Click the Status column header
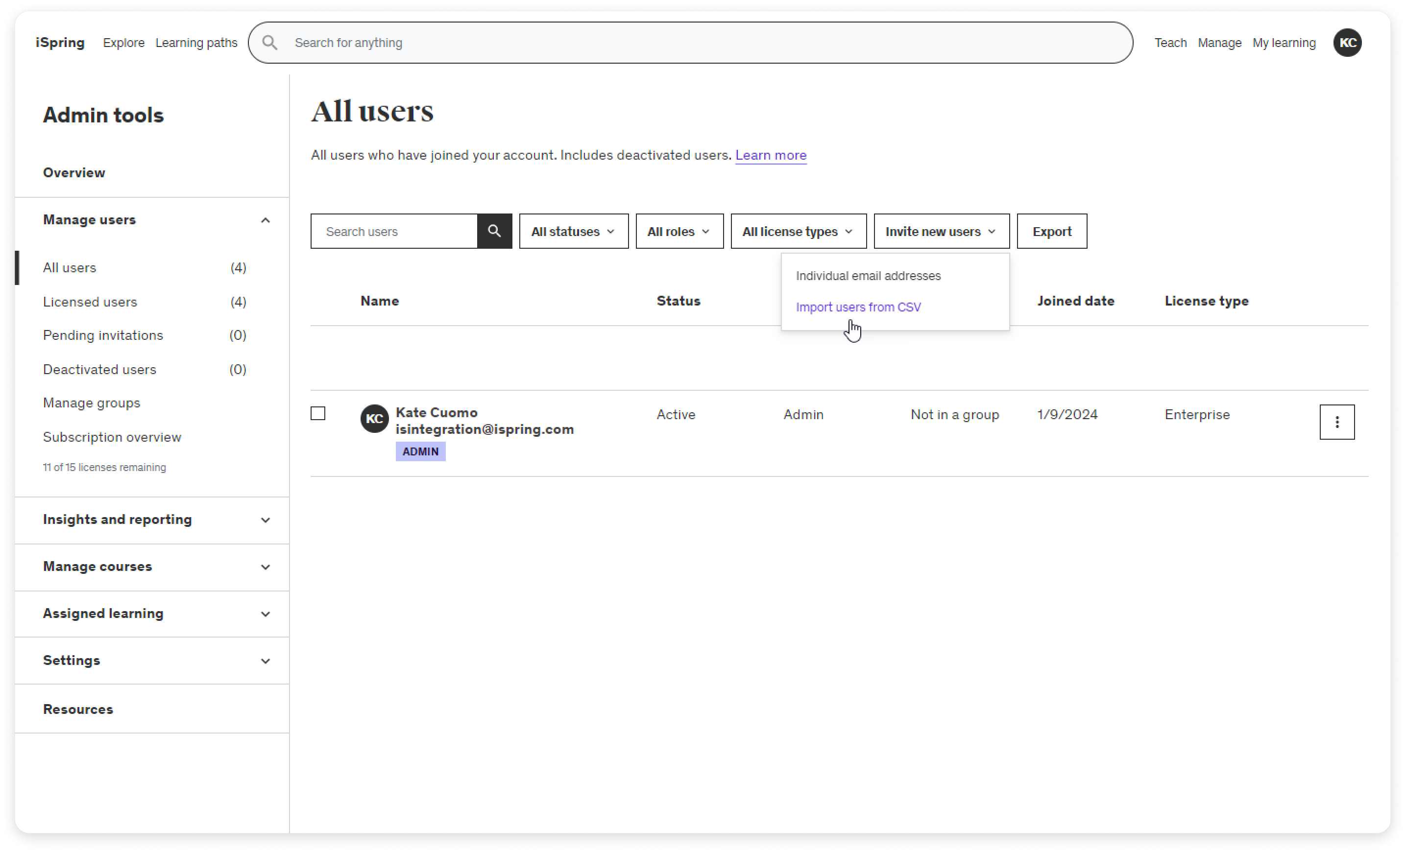Screen dimensions: 1406x852 point(678,301)
